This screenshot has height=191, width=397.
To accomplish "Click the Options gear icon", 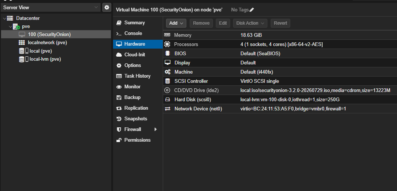I will (119, 66).
